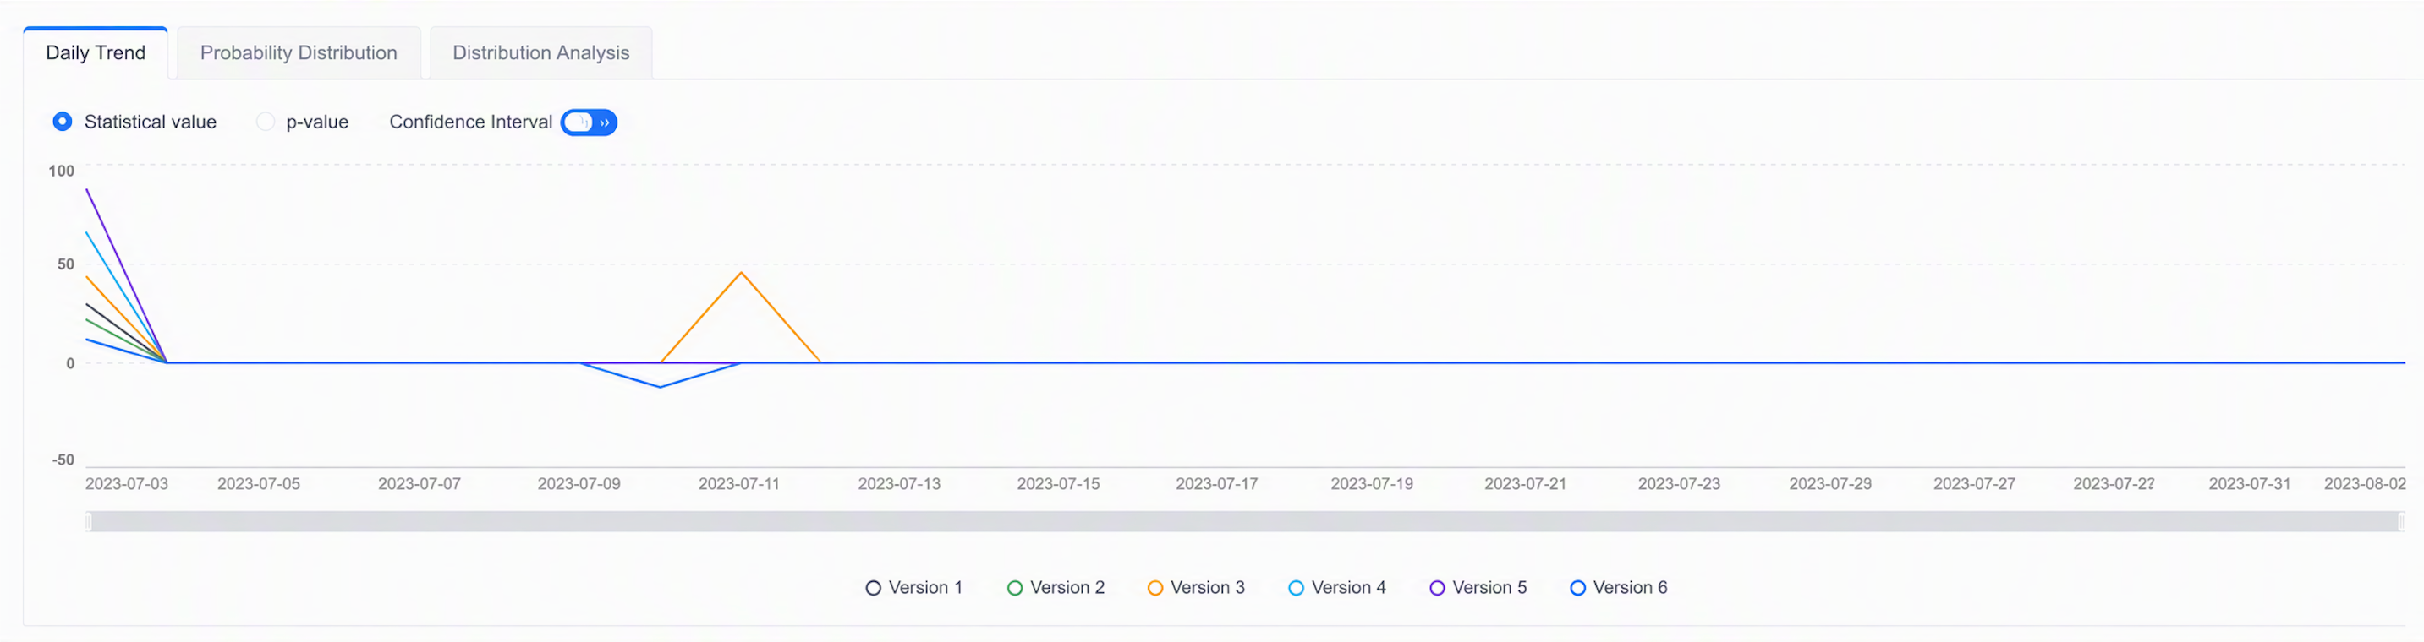Image resolution: width=2424 pixels, height=642 pixels.
Task: Turn off the Confidence Interval switch
Action: click(x=589, y=122)
